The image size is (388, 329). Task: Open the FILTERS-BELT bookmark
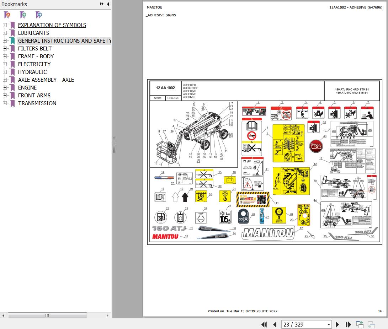(34, 48)
